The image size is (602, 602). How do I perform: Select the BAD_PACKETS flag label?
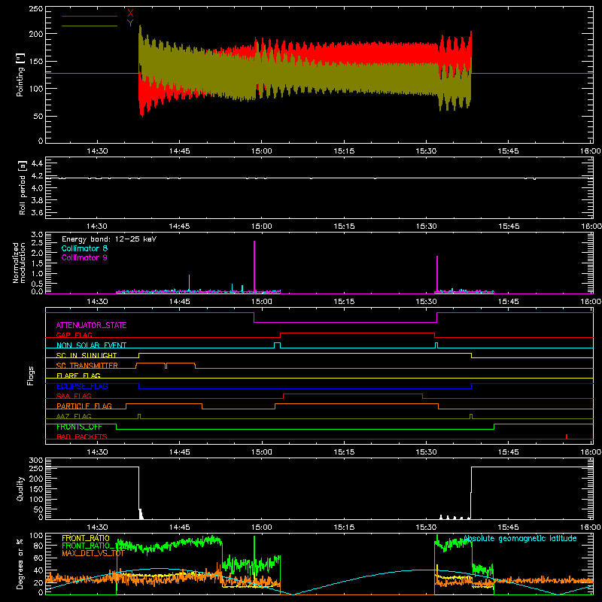click(82, 436)
